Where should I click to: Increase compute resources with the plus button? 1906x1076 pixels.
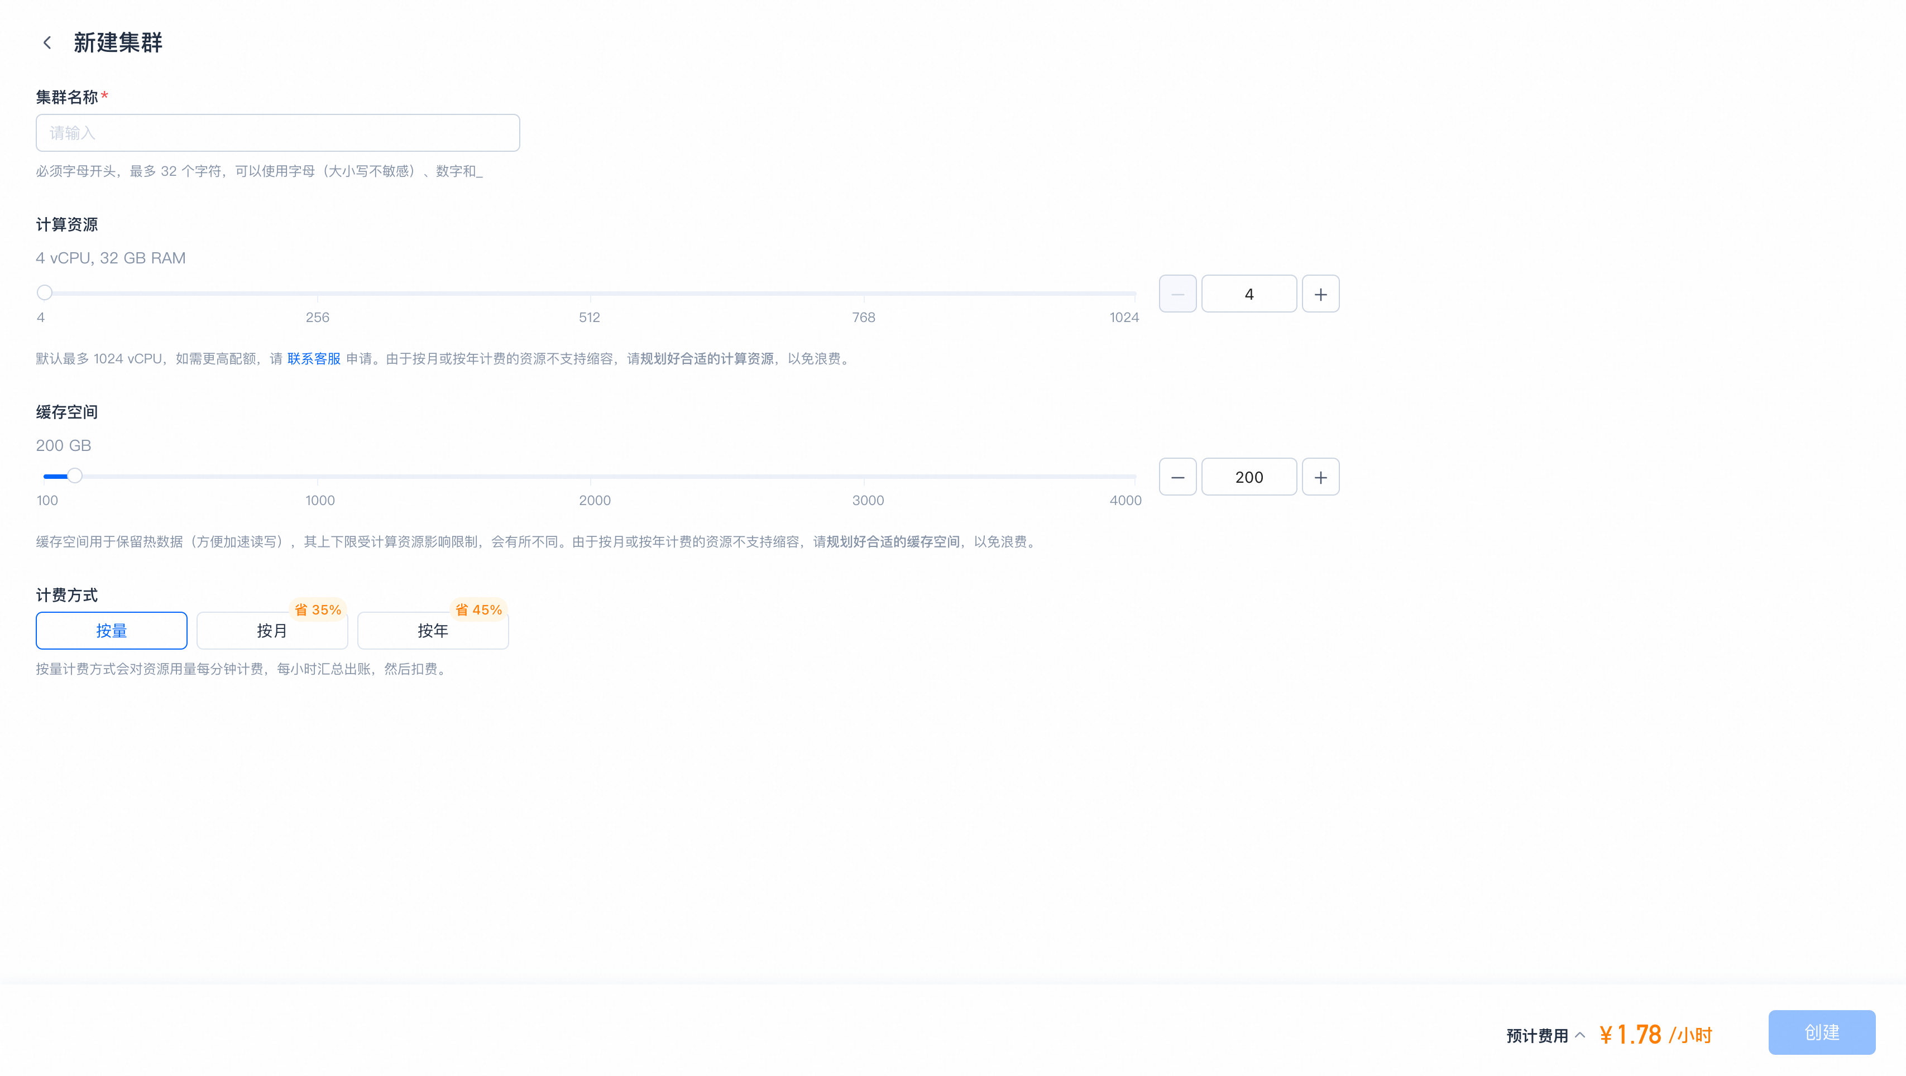(x=1320, y=294)
